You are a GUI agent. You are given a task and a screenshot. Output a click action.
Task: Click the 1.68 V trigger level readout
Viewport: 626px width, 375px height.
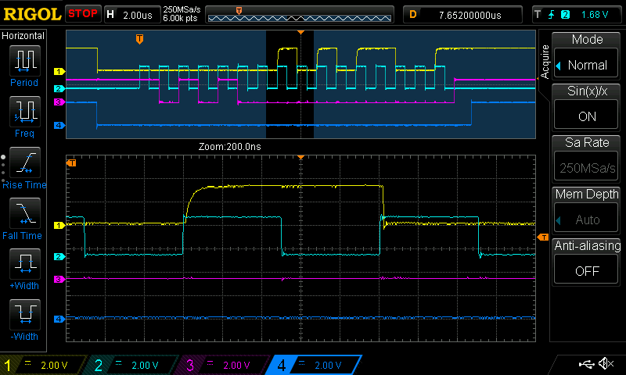point(595,15)
